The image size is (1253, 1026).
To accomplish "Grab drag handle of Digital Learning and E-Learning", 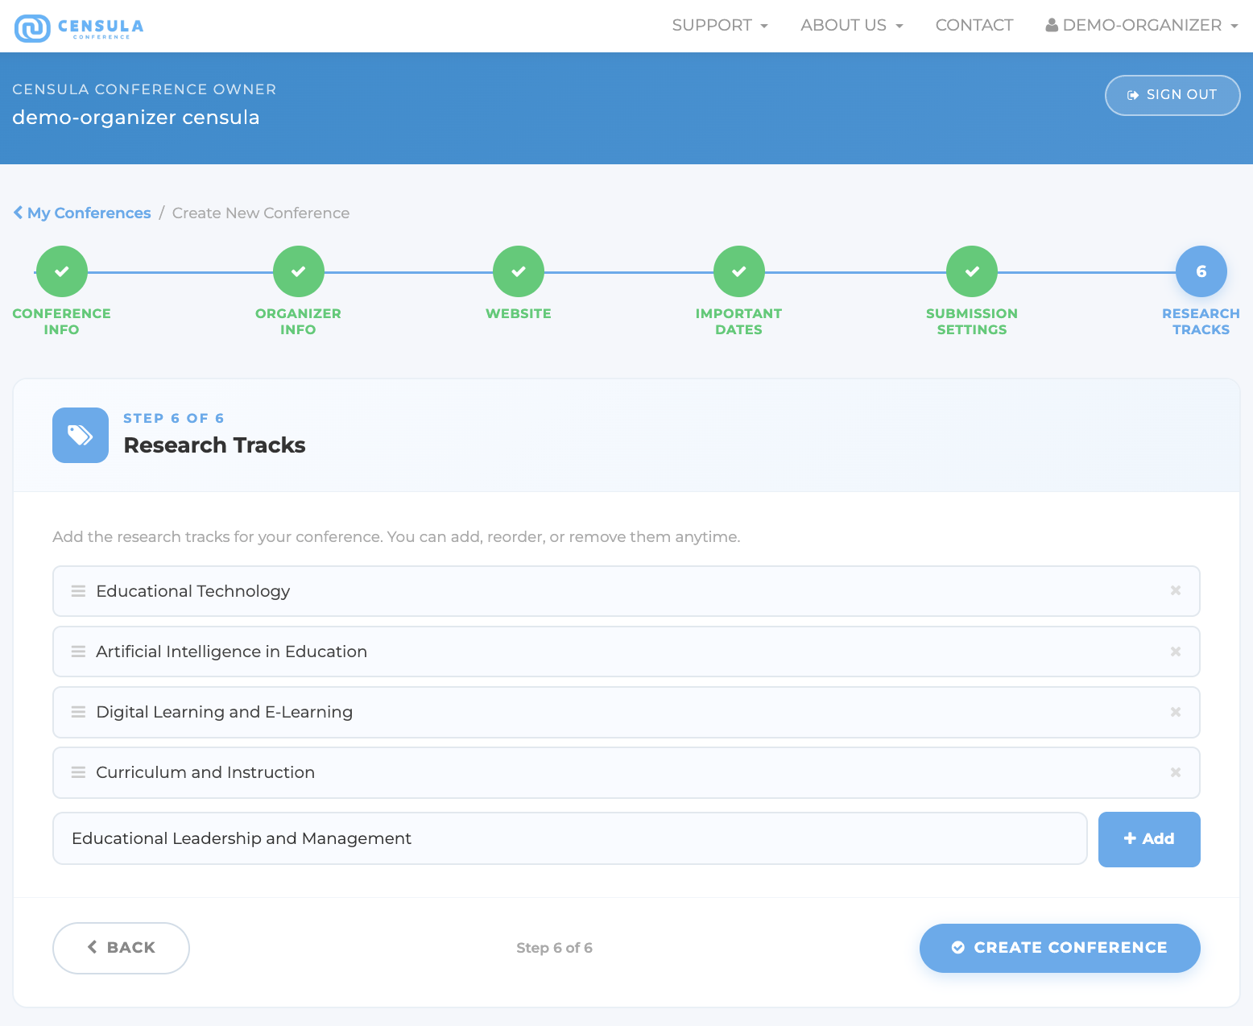I will pyautogui.click(x=78, y=712).
